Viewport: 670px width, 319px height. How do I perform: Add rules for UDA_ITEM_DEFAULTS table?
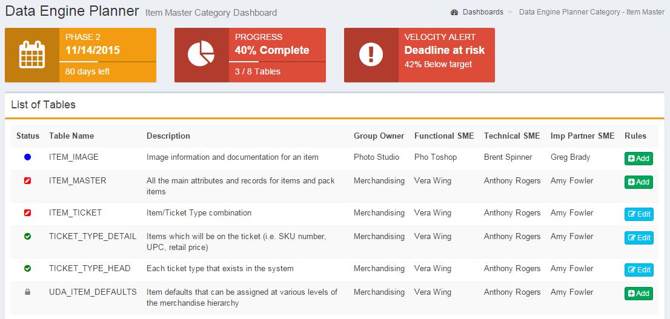pyautogui.click(x=638, y=294)
